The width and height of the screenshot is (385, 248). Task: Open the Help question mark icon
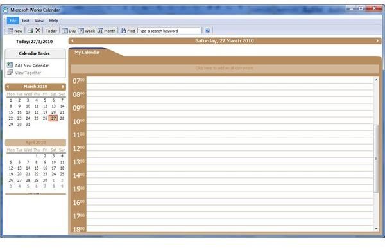click(x=207, y=31)
